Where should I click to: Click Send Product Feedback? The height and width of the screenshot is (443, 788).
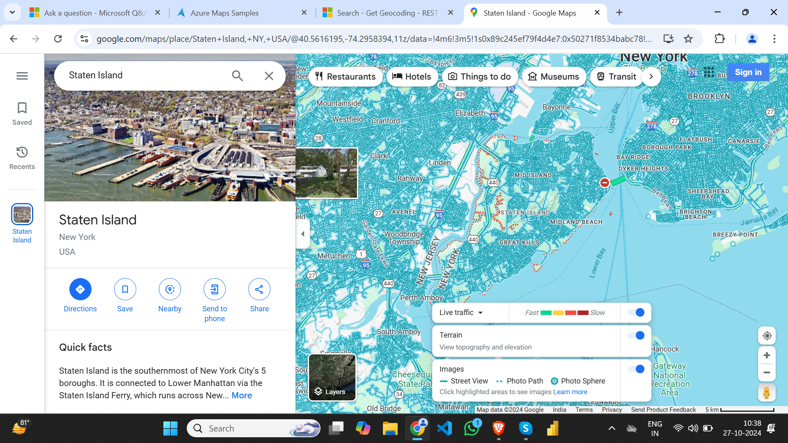click(663, 409)
